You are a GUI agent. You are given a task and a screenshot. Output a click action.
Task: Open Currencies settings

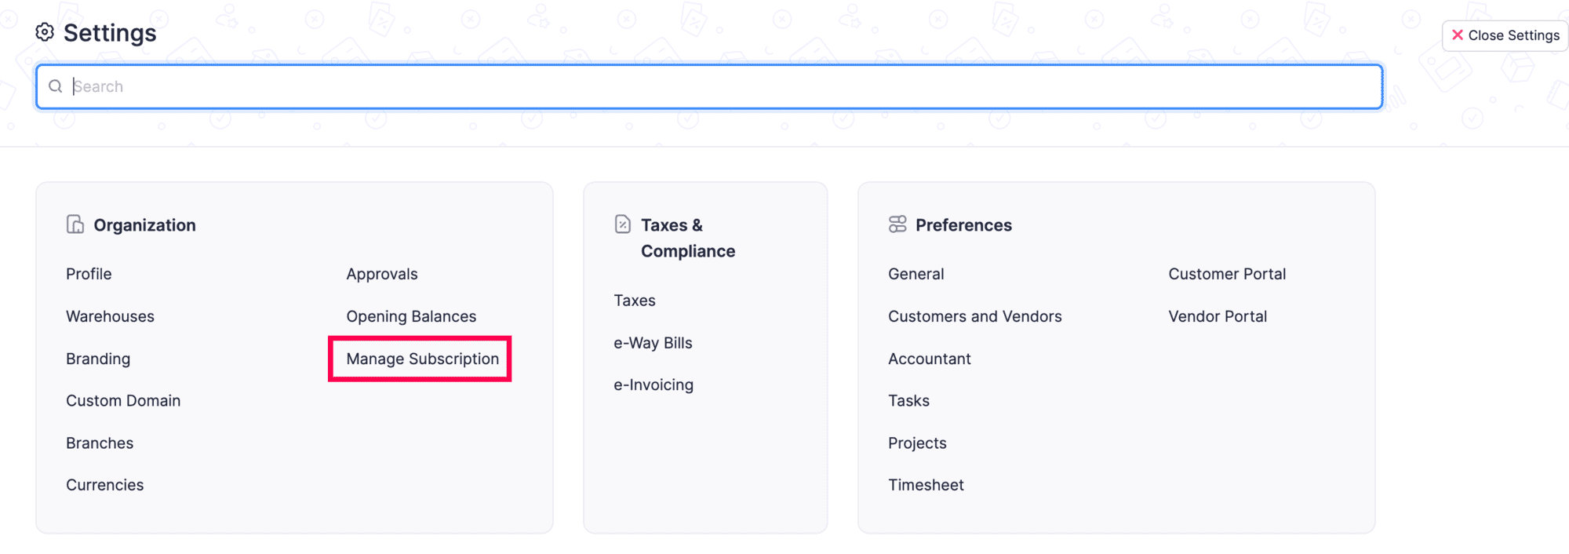pyautogui.click(x=104, y=485)
